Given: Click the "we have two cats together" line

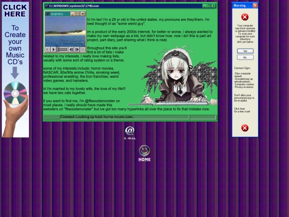Looking at the screenshot, I should coord(65,93).
